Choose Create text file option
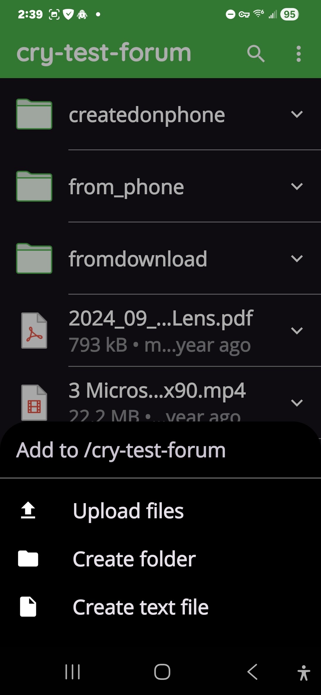Image resolution: width=321 pixels, height=695 pixels. pos(141,607)
